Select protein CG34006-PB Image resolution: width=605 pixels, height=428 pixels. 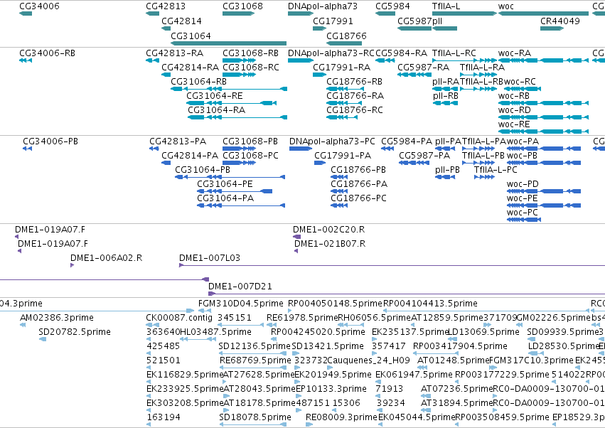point(27,149)
